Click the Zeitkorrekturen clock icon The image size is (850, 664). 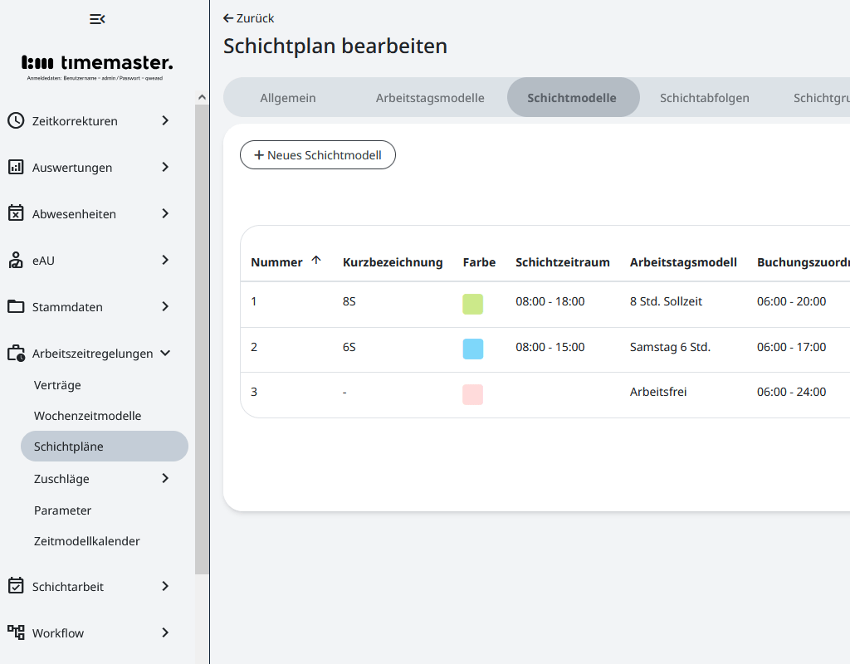click(16, 121)
